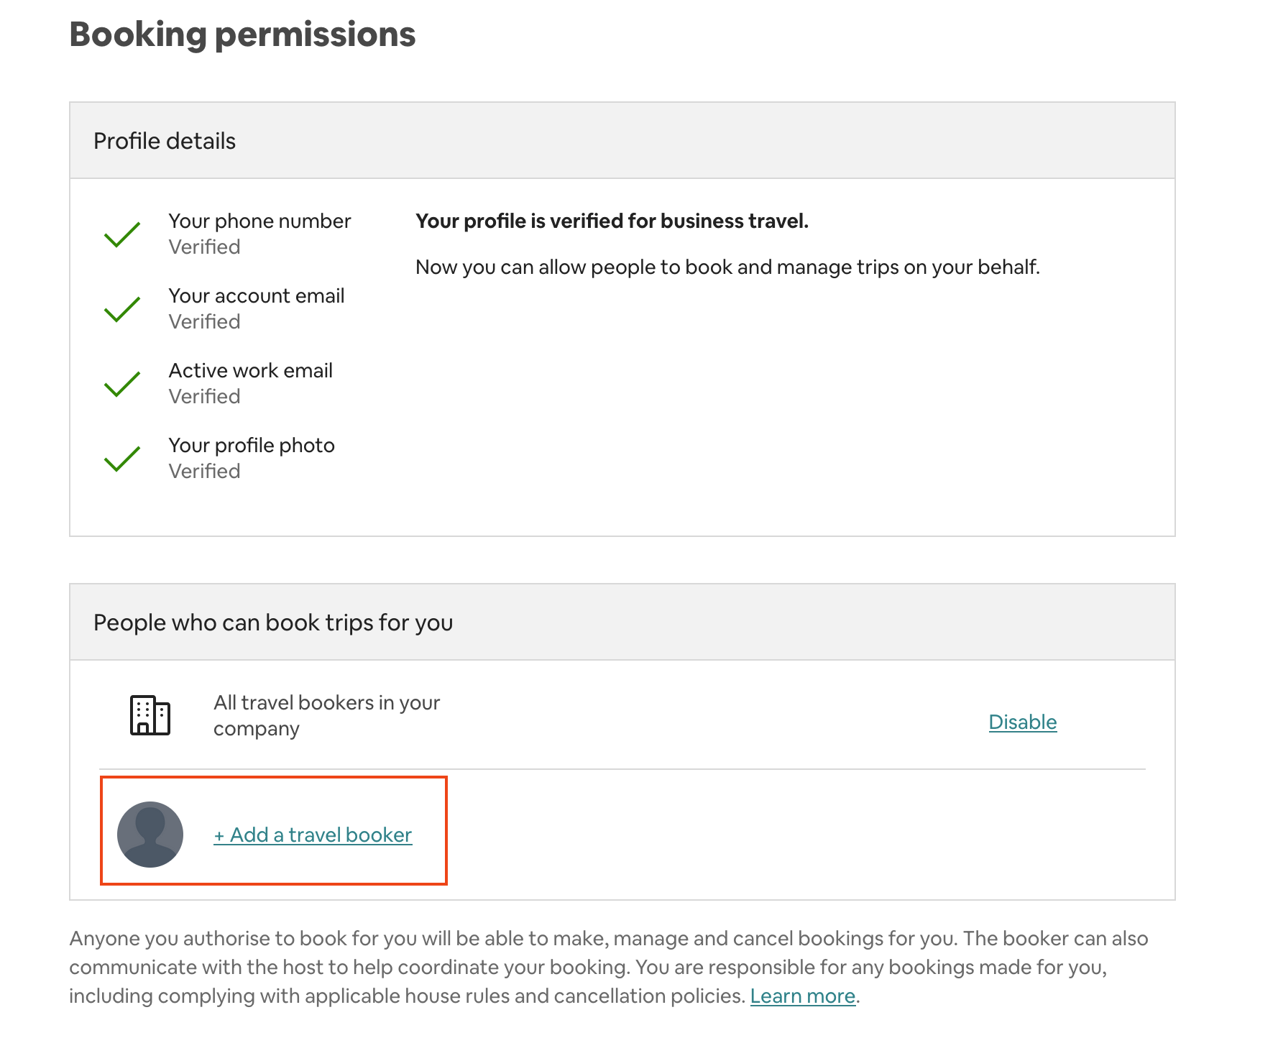Viewport: 1278px width, 1038px height.
Task: Select the Your phone number label
Action: (x=259, y=221)
